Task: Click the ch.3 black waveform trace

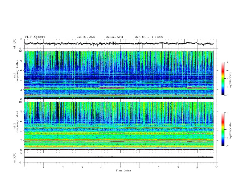Action: click(119, 157)
